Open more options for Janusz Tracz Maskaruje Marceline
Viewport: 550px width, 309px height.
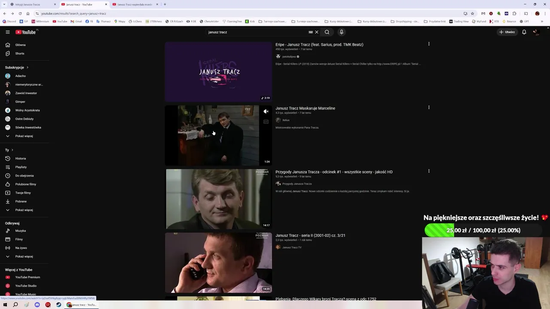(x=429, y=107)
